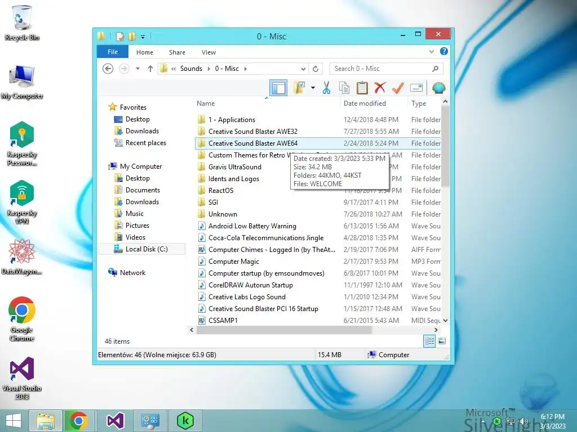Open dropdown arrow beside folder options icon
This screenshot has height=432, width=577.
(x=313, y=88)
